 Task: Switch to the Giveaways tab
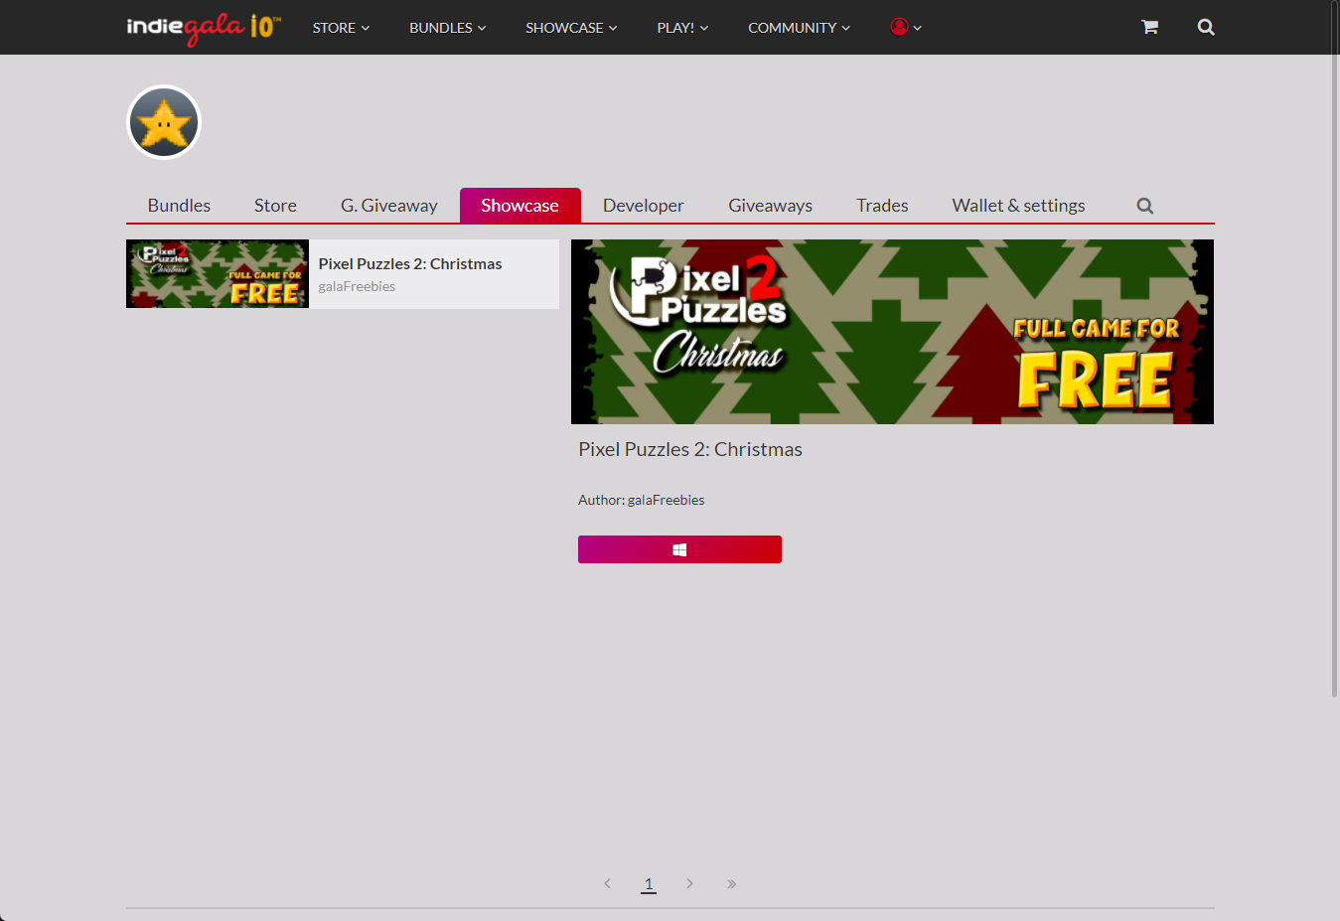tap(770, 206)
